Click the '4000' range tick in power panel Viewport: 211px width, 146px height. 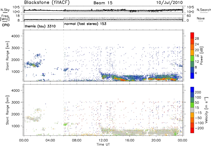click(15, 36)
